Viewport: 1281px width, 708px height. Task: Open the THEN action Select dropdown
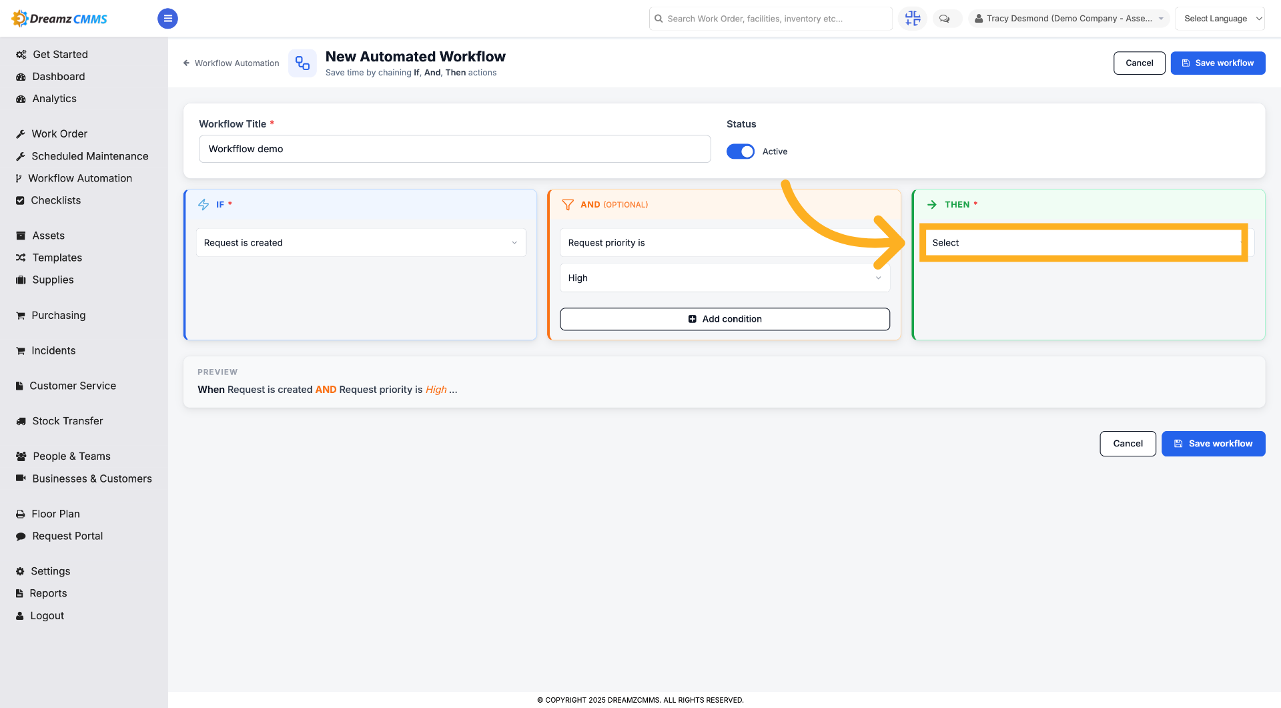pos(1086,243)
